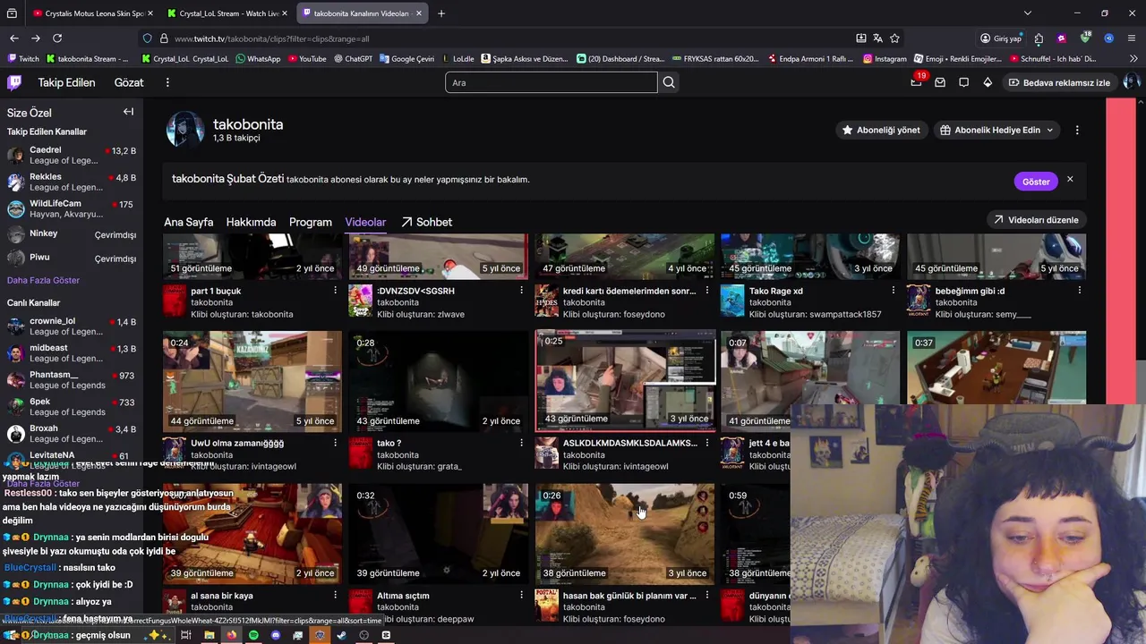Open the whispers chat bubble icon
1146x644 pixels.
tap(963, 82)
